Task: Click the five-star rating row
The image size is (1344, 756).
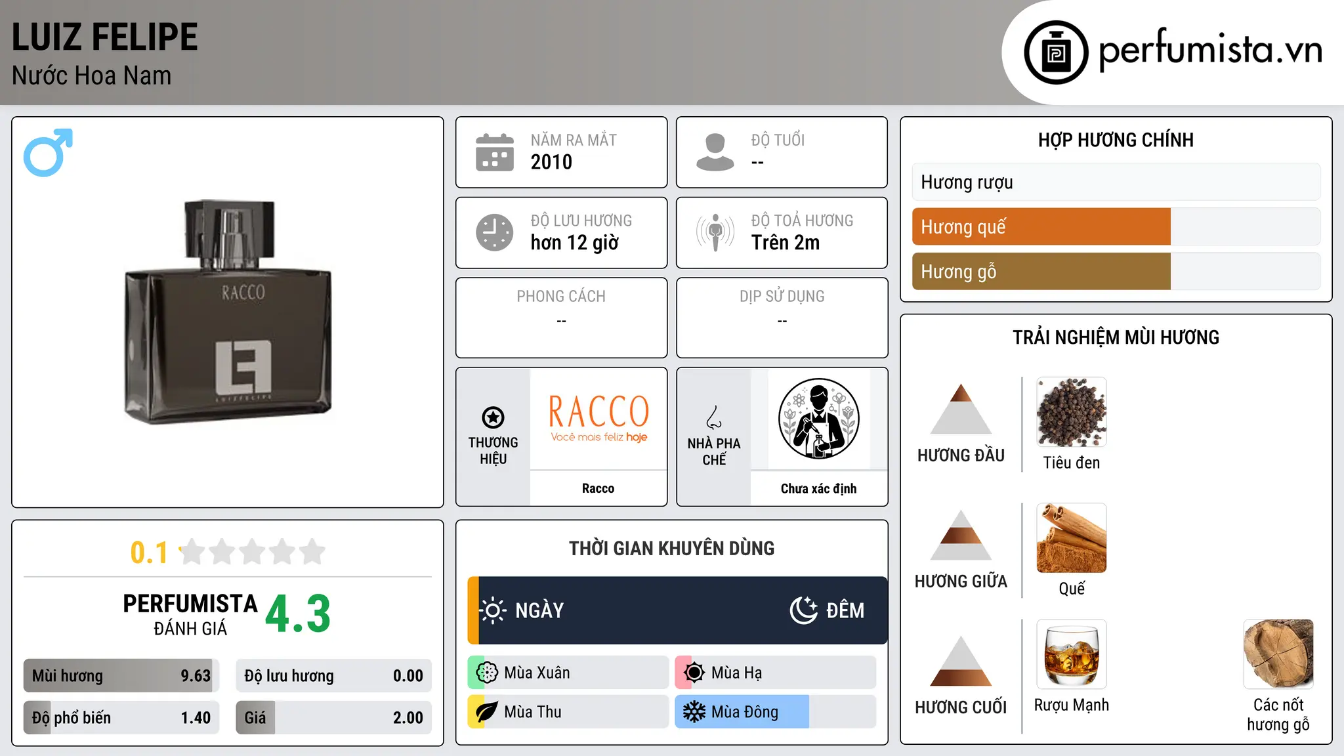Action: 253,552
